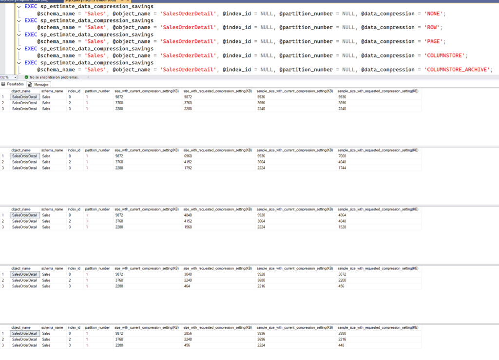Select the 4840 value in third grid
Viewport: 499px width, 360px height.
[x=190, y=215]
